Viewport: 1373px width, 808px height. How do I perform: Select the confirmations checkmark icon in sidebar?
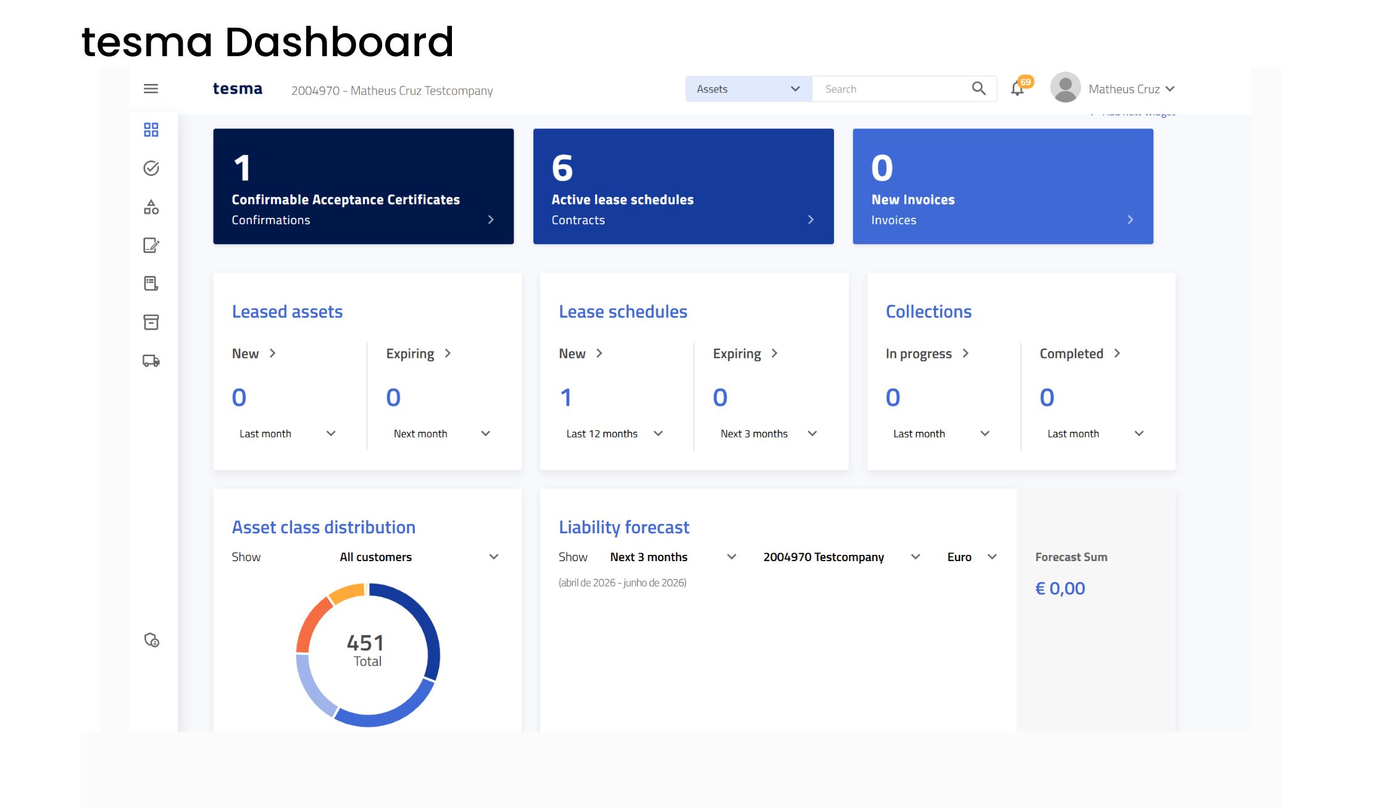coord(151,169)
